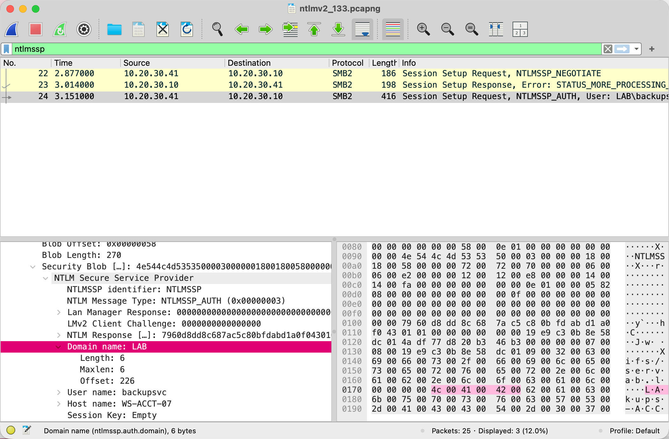The image size is (669, 439).
Task: Zoom in main window text
Action: (x=423, y=30)
